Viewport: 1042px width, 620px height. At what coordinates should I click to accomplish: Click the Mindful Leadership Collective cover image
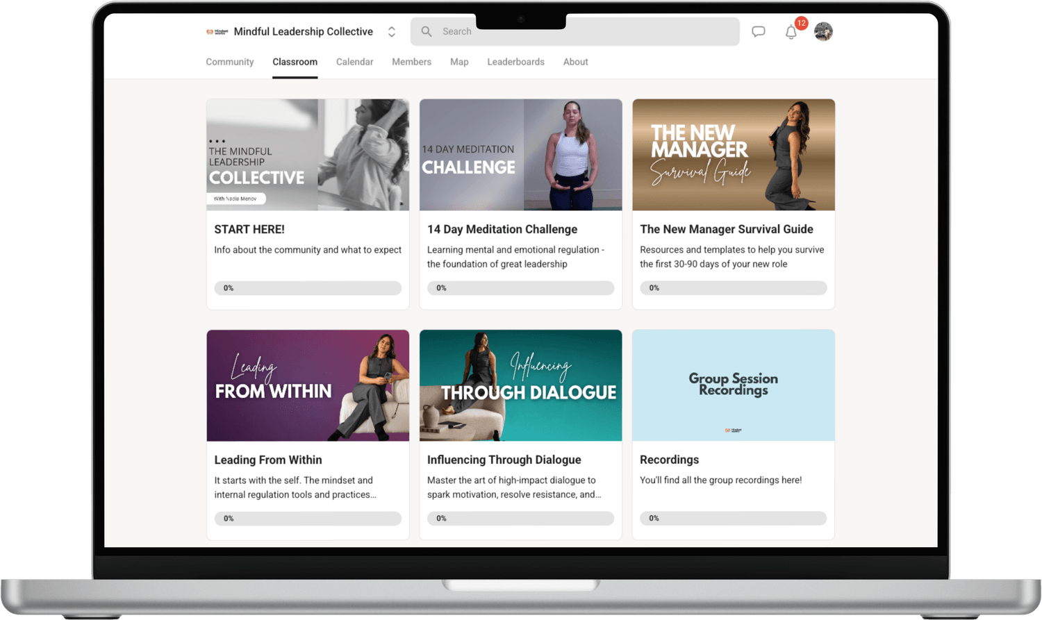(308, 155)
